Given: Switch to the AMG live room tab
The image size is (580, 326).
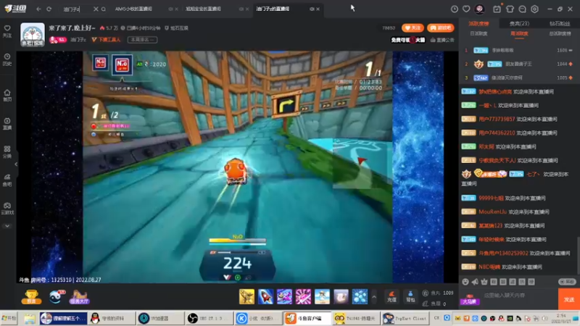Looking at the screenshot, I should click(x=134, y=9).
